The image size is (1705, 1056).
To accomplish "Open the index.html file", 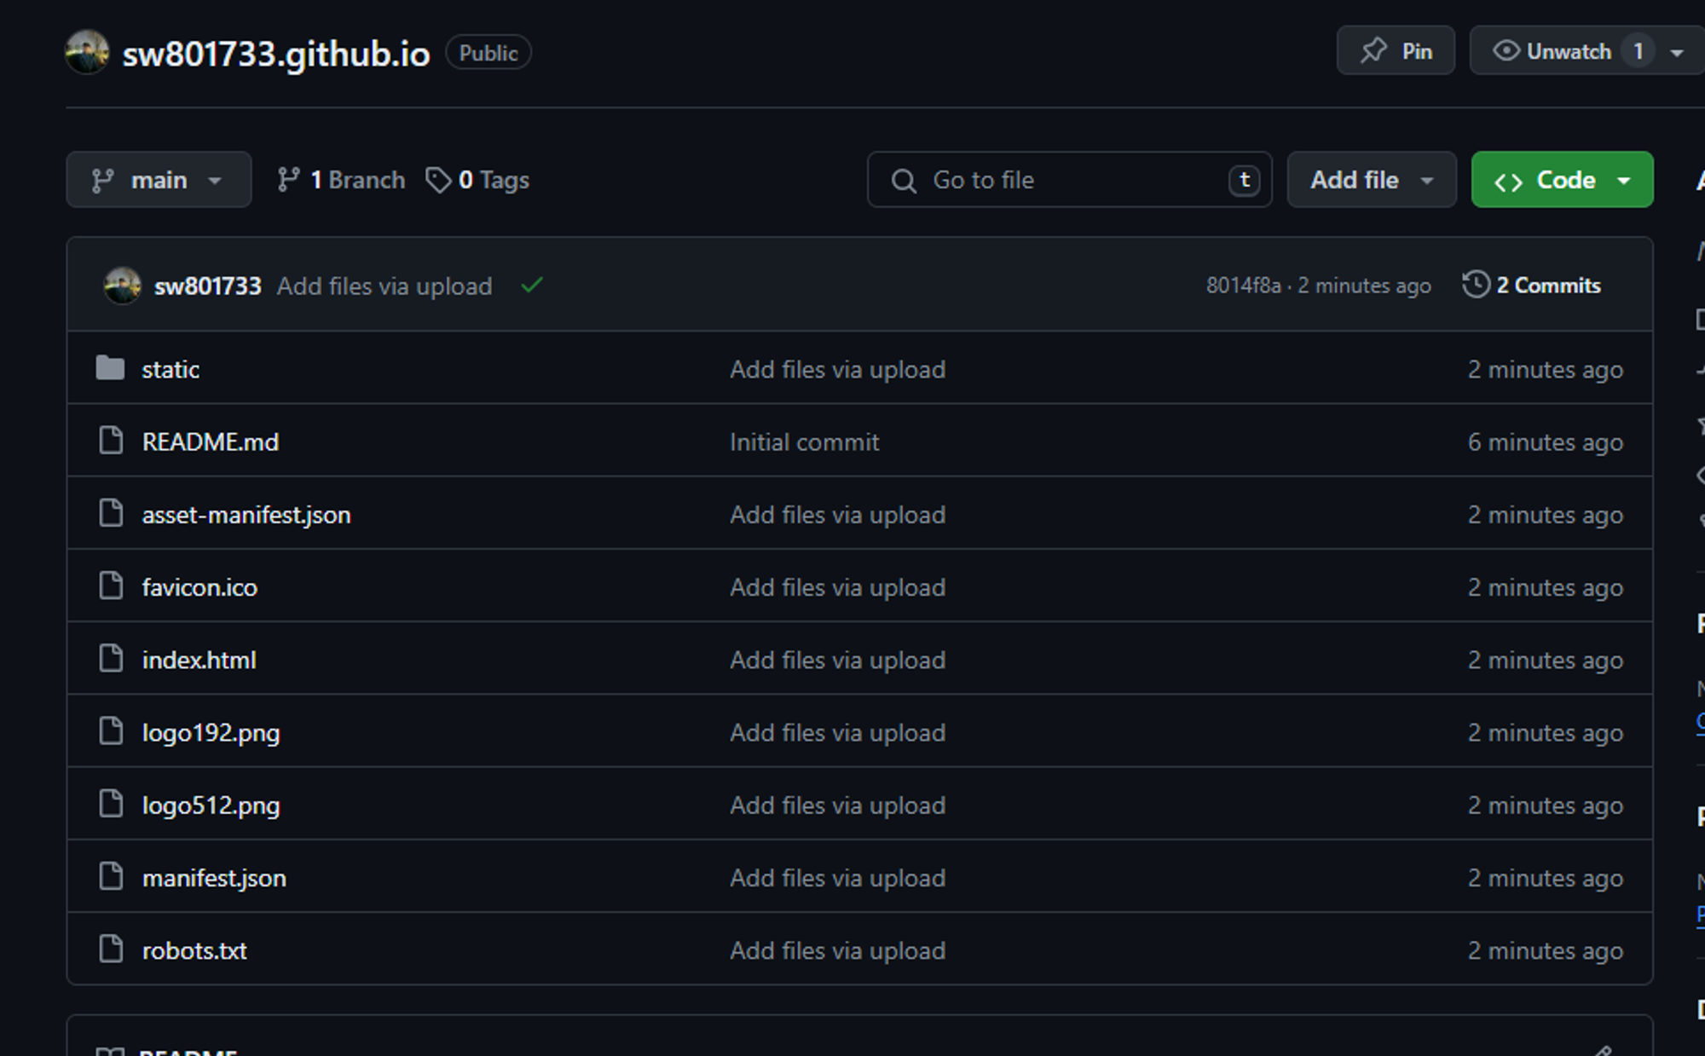I will (x=199, y=660).
